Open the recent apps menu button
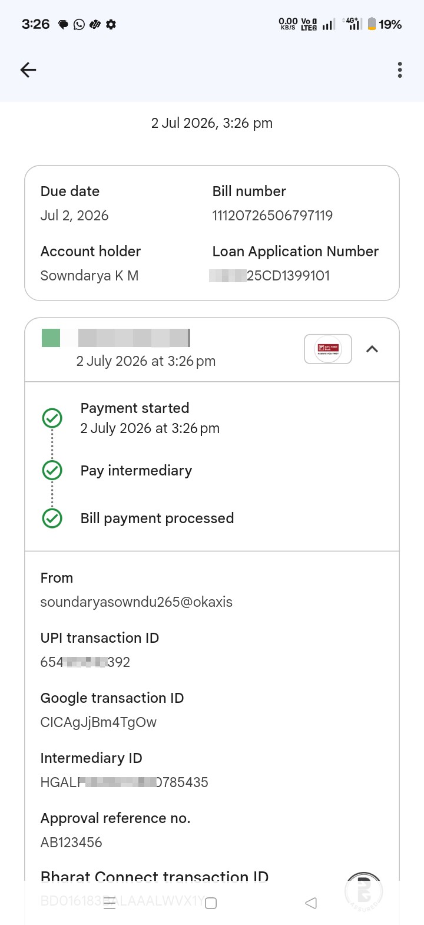Image resolution: width=424 pixels, height=925 pixels. pyautogui.click(x=110, y=903)
